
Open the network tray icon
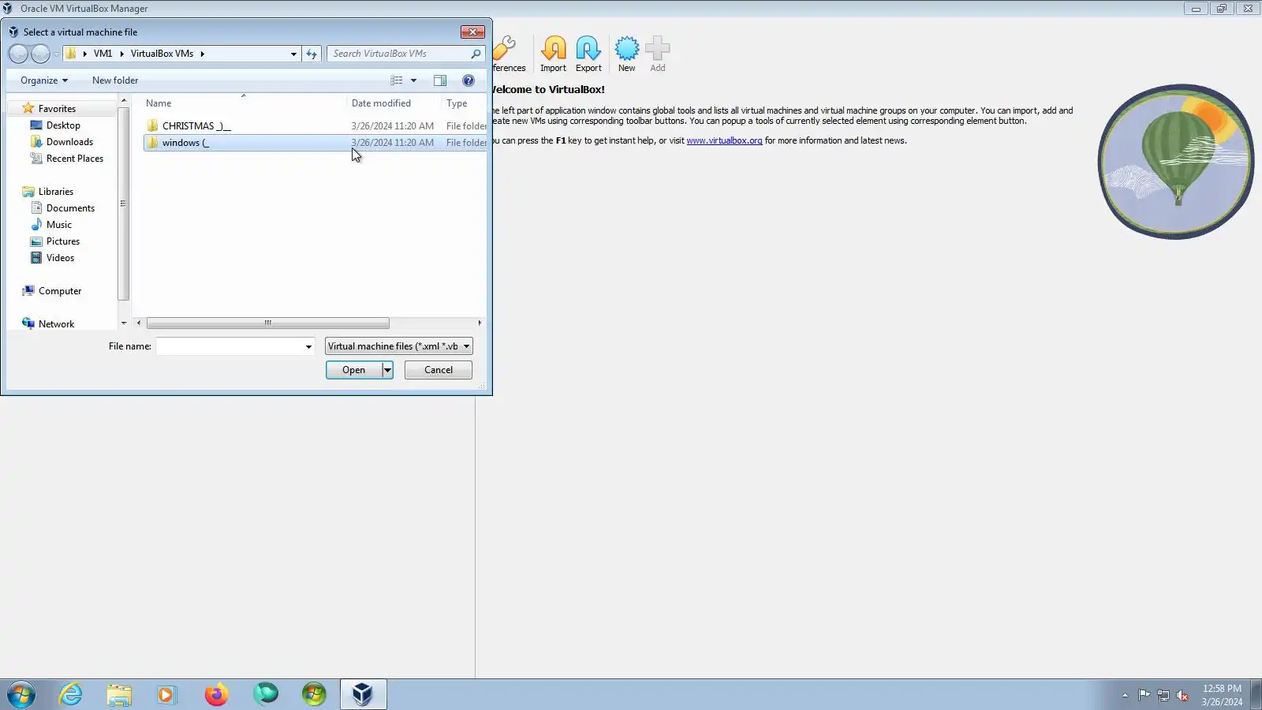tap(1163, 695)
